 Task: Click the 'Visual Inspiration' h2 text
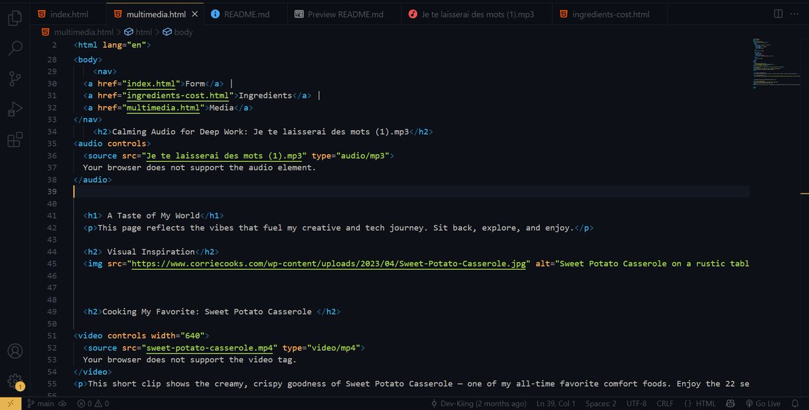(x=151, y=252)
